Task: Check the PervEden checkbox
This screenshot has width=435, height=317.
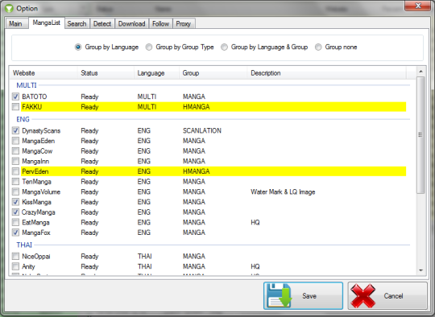Action: pyautogui.click(x=15, y=171)
